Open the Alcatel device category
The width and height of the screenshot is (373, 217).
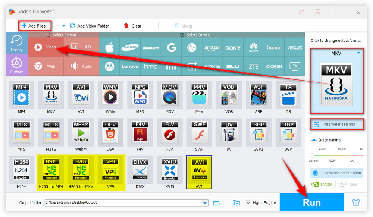(274, 66)
